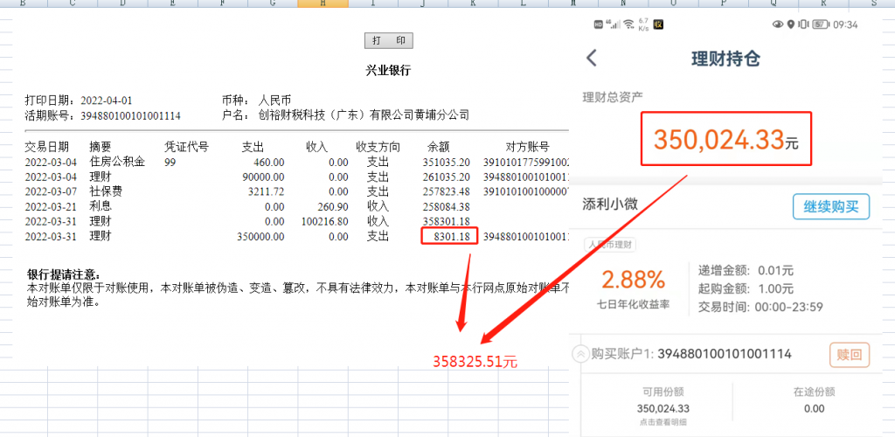
Task: Click the balance 258084.38
Action: [447, 206]
